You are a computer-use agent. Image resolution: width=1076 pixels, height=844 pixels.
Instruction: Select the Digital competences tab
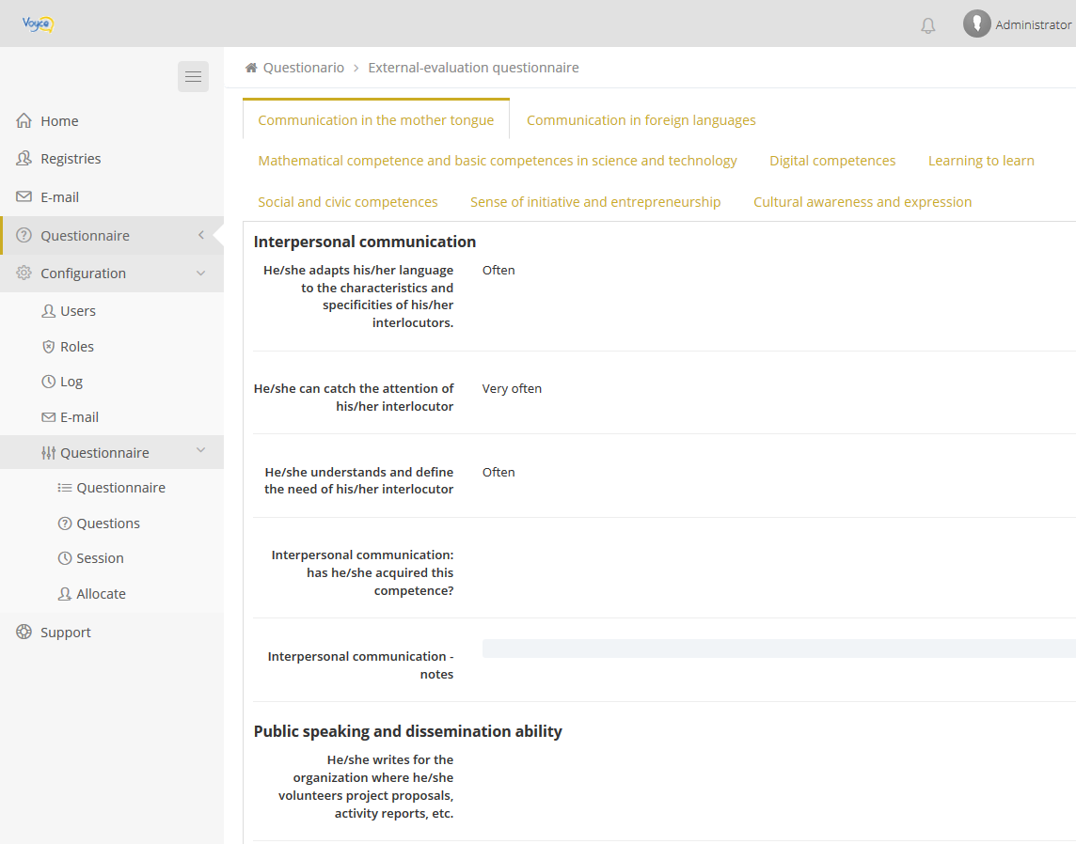pos(832,161)
